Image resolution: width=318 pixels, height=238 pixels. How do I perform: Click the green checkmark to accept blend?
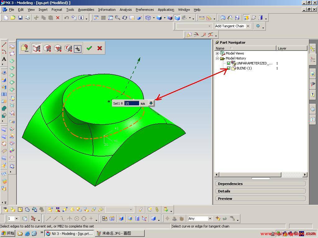(89, 48)
